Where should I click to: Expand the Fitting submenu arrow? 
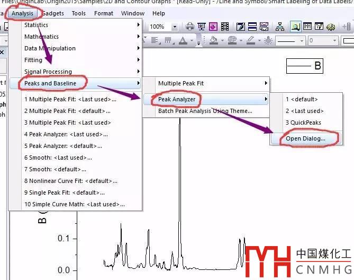[139, 60]
